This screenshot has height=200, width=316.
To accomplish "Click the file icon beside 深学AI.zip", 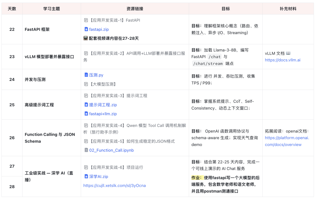I will pyautogui.click(x=86, y=177).
